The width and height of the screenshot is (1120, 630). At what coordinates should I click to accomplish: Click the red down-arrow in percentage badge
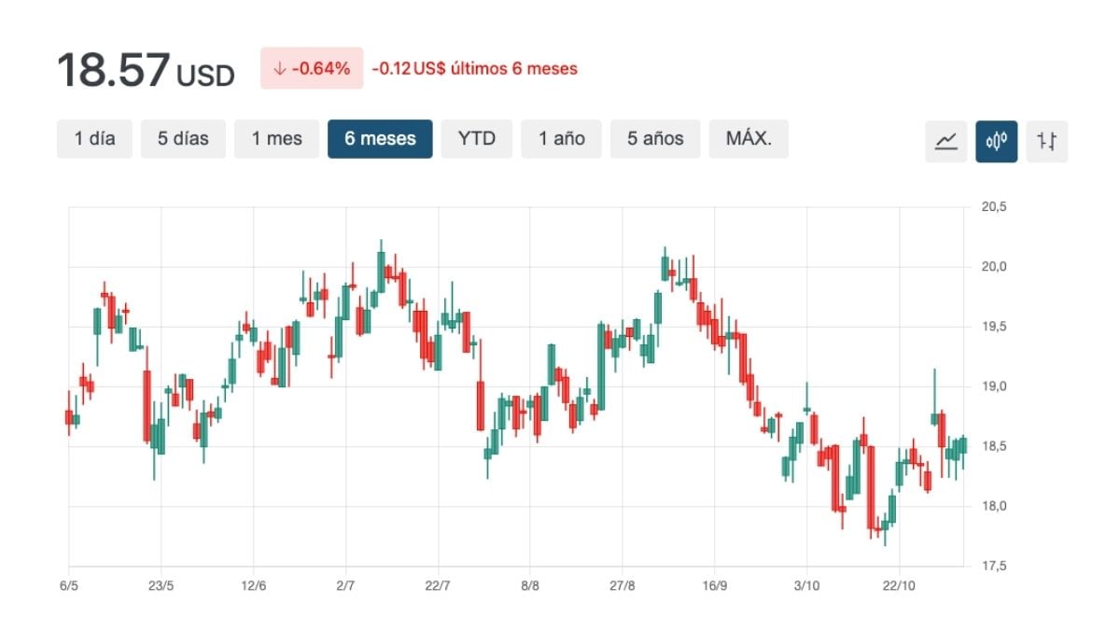(x=279, y=68)
